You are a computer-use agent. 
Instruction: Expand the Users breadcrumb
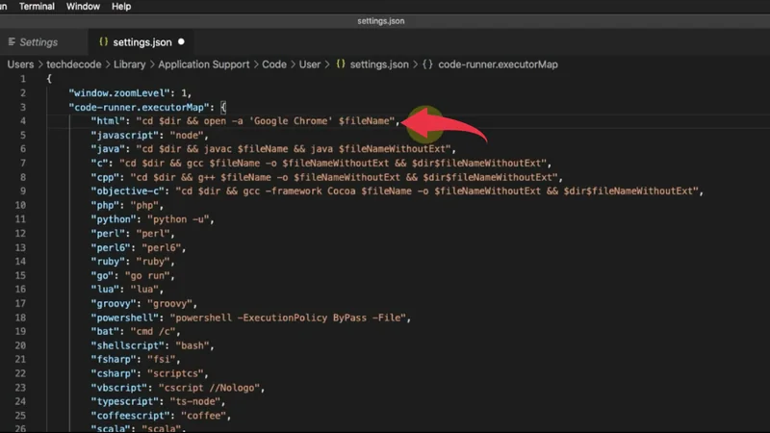(20, 64)
